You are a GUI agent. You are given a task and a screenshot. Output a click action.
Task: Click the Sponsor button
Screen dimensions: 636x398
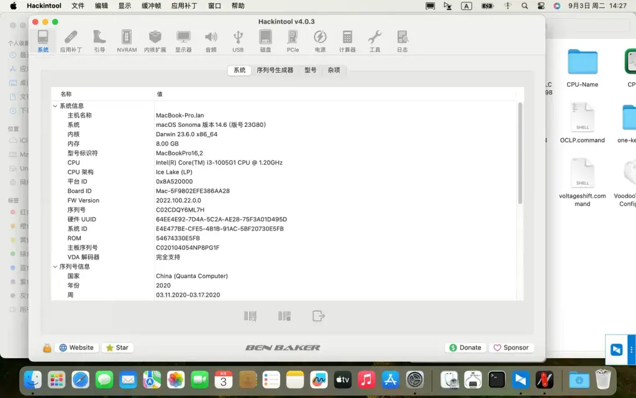click(x=511, y=348)
